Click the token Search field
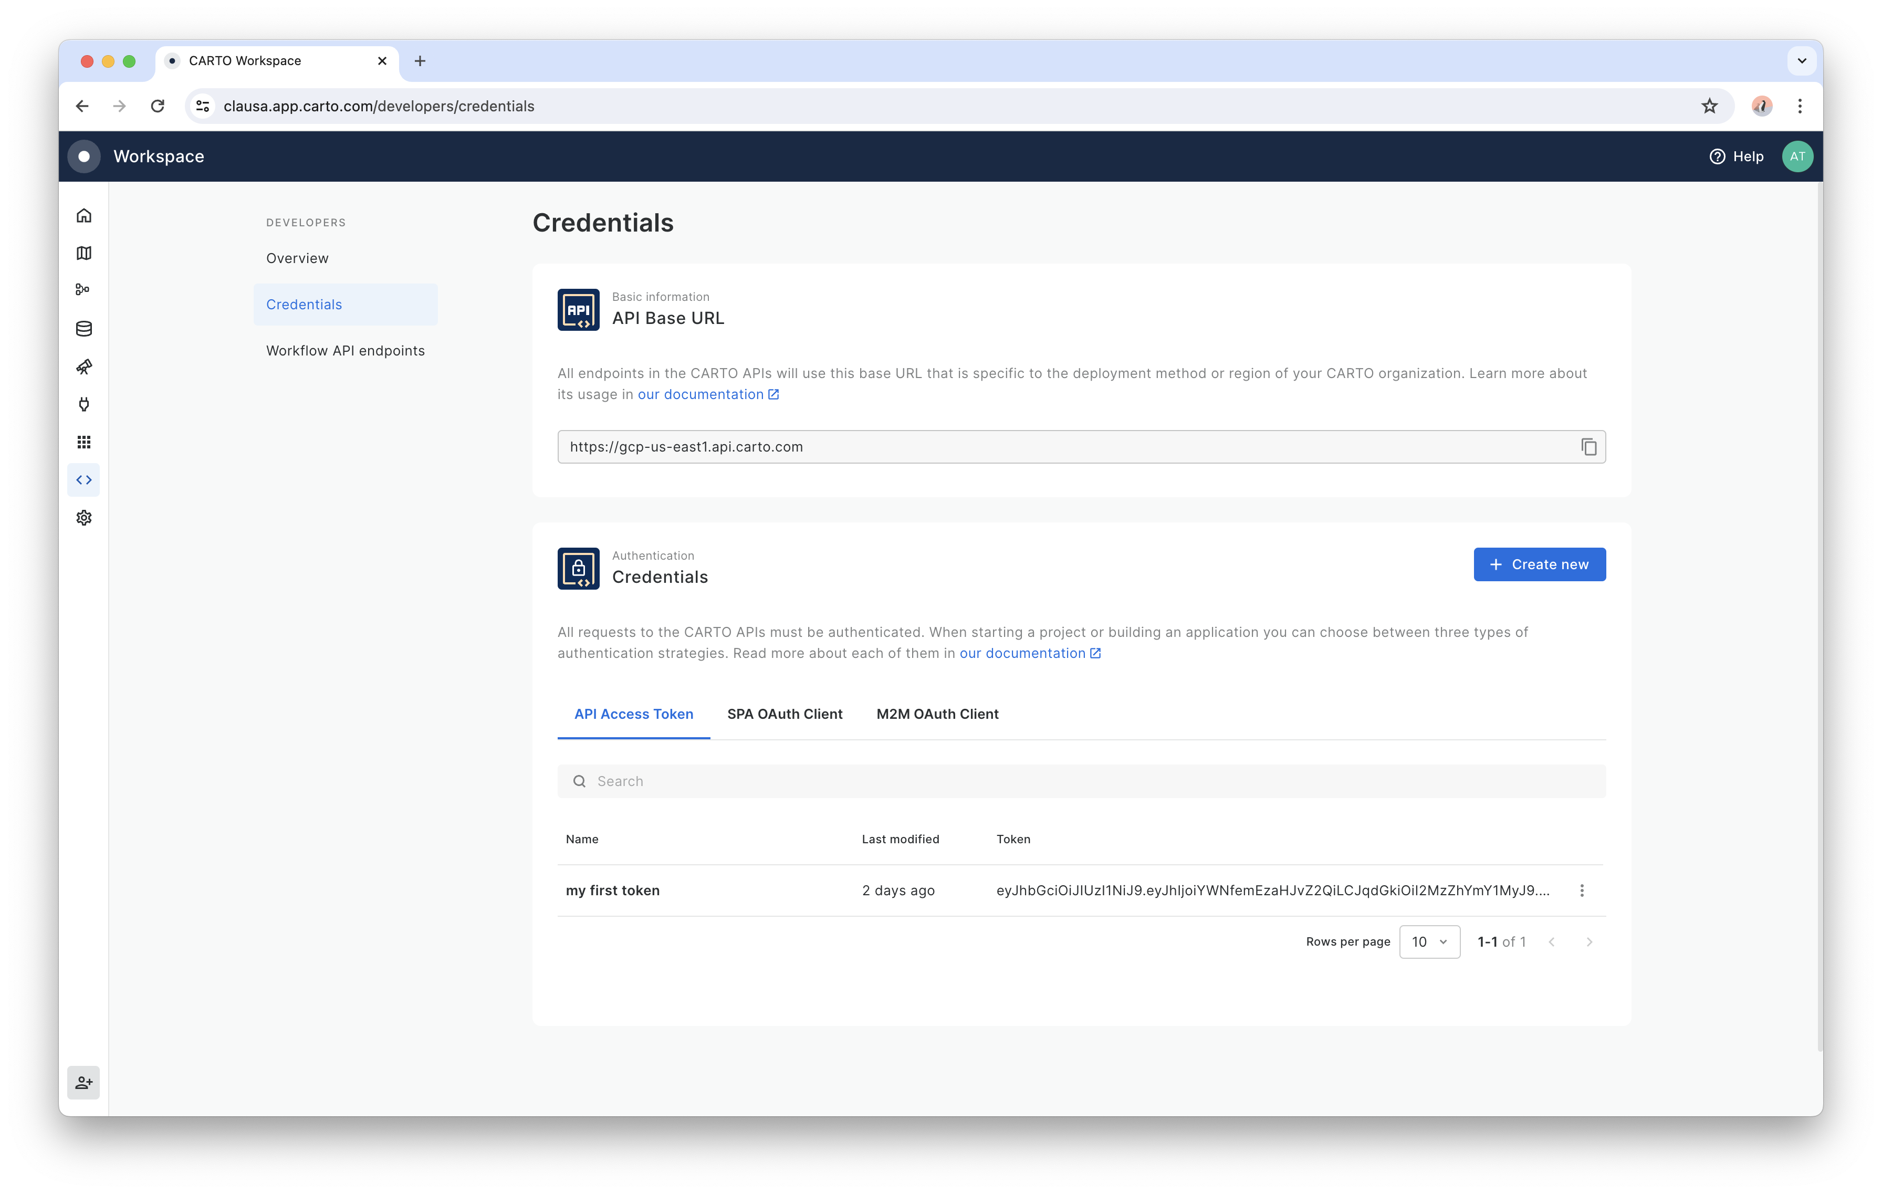This screenshot has height=1194, width=1882. coord(1081,781)
